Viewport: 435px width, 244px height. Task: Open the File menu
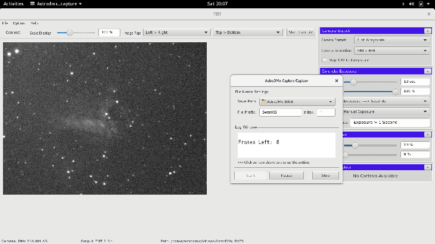5,23
